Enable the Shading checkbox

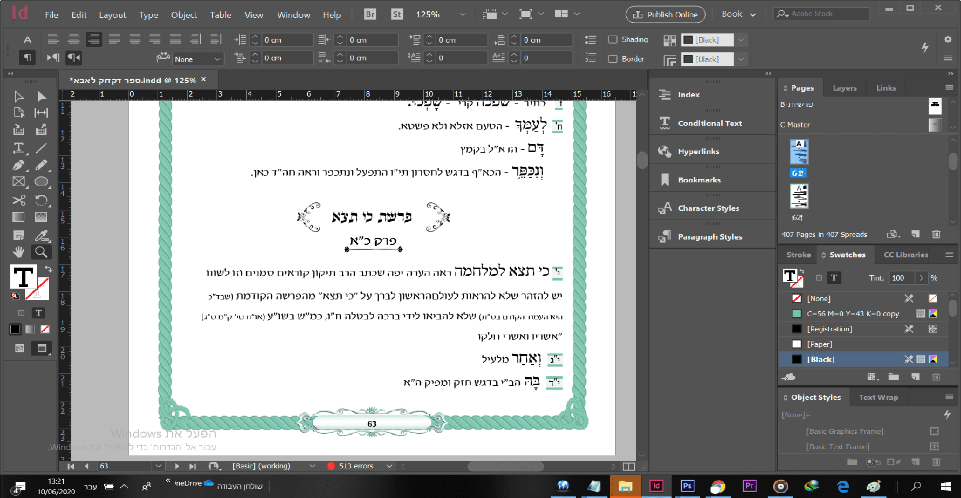[613, 39]
